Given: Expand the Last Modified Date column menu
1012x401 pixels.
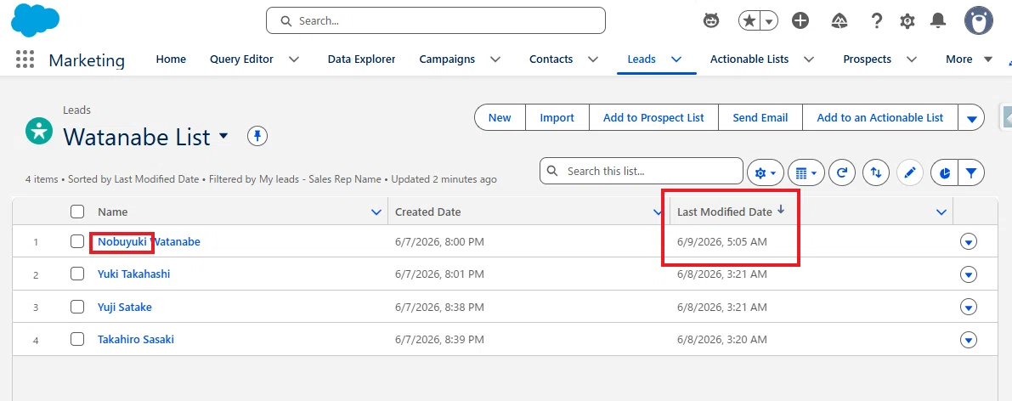Looking at the screenshot, I should 941,212.
